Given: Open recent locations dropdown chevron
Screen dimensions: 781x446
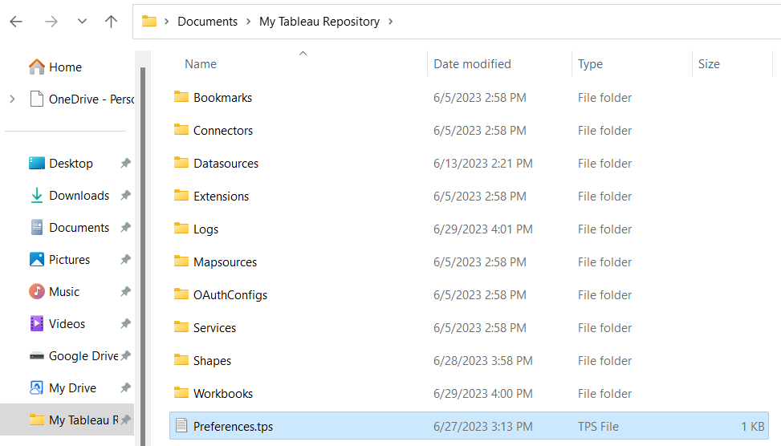Looking at the screenshot, I should [82, 22].
